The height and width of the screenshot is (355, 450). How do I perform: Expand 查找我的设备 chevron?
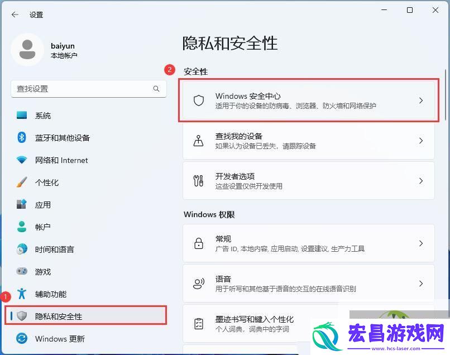pyautogui.click(x=421, y=141)
